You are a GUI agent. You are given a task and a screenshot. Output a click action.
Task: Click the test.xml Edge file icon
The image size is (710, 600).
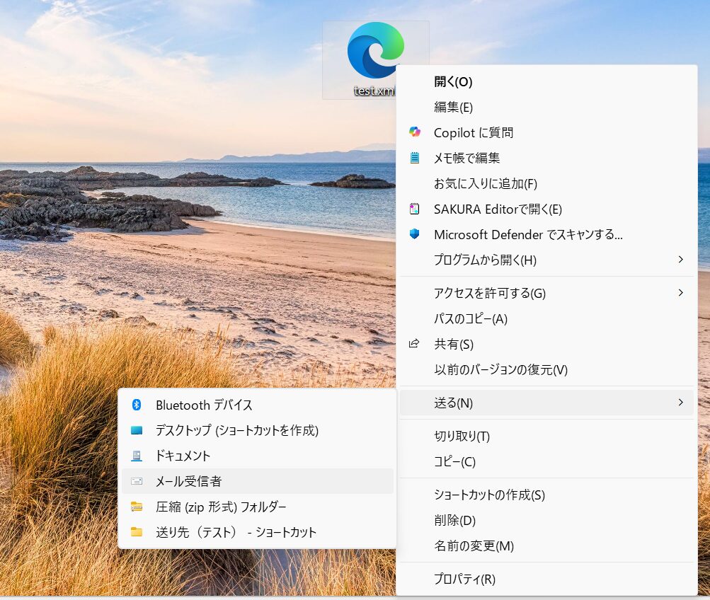click(x=375, y=50)
